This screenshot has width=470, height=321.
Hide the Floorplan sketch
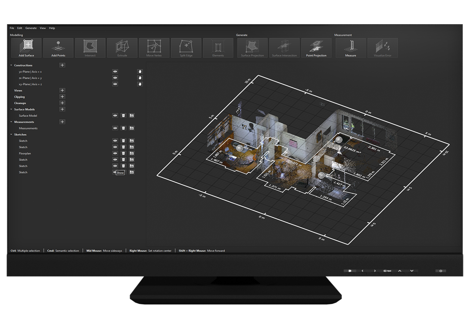click(115, 153)
